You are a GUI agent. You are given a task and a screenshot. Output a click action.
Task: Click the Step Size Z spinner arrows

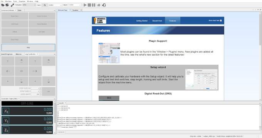click(40, 91)
